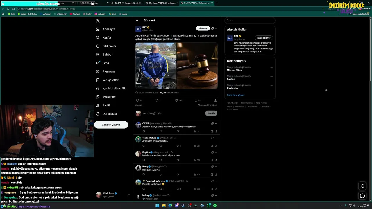
Task: Open Bayhan trending topic
Action: (231, 79)
